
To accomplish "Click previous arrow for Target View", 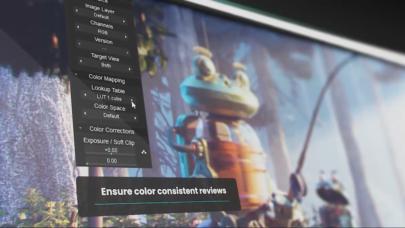I will point(81,61).
